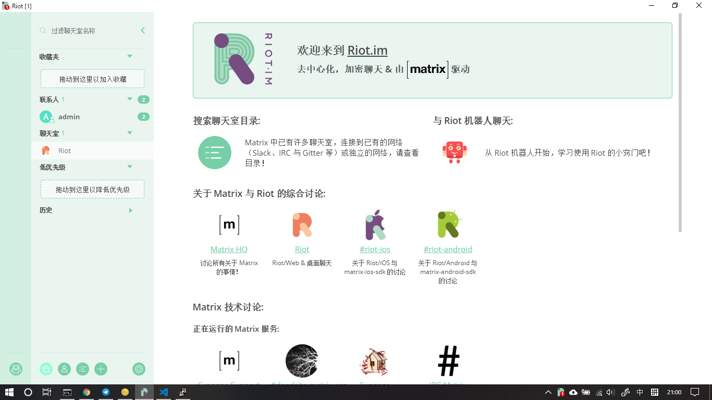Viewport: 712px width, 400px height.
Task: Show hidden system tray icons
Action: (548, 392)
